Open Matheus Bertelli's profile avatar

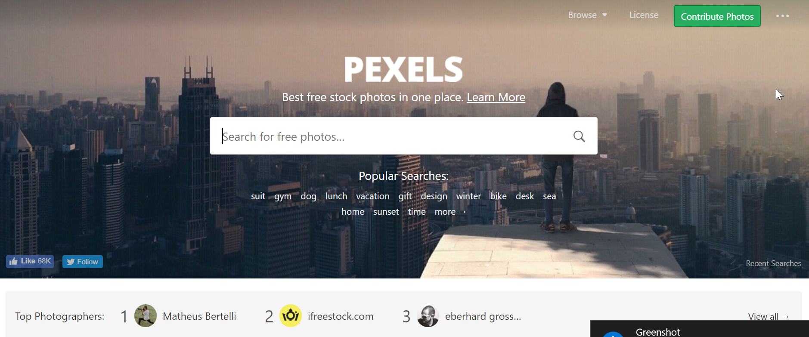[x=146, y=316]
